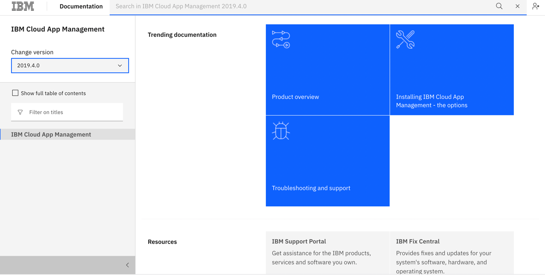The image size is (545, 275).
Task: Click the IBM Cloud App Management sidebar heading
Action: [x=58, y=29]
